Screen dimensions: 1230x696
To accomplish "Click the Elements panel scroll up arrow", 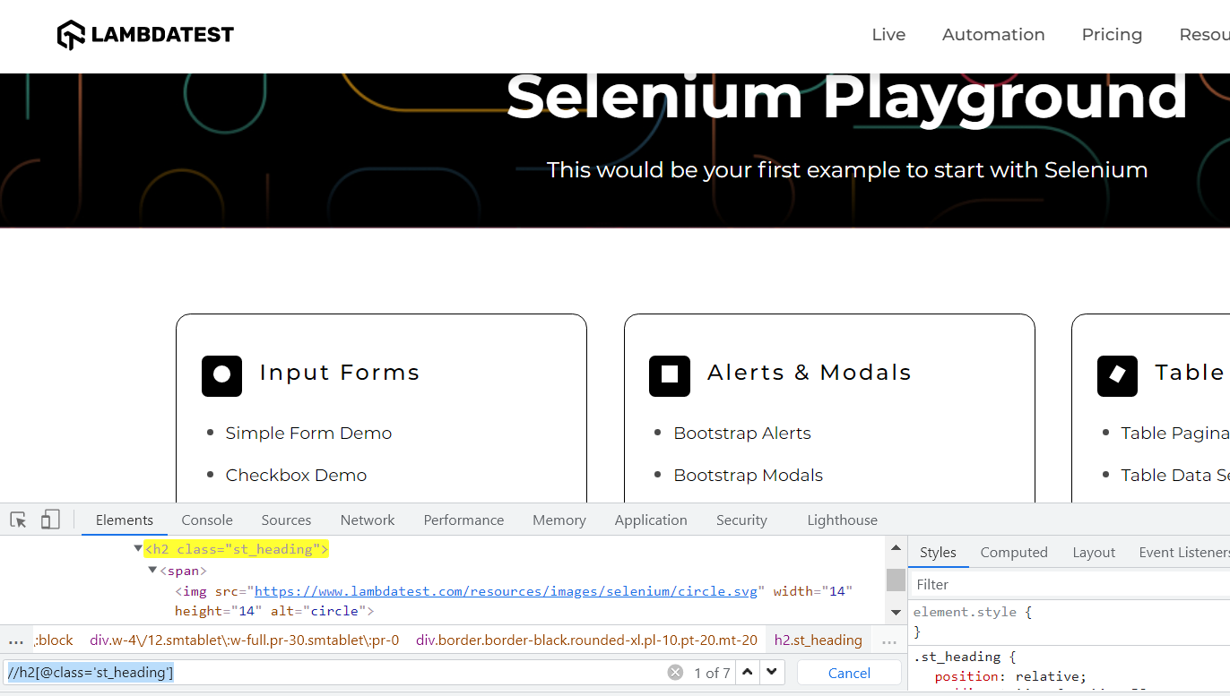I will tap(896, 548).
